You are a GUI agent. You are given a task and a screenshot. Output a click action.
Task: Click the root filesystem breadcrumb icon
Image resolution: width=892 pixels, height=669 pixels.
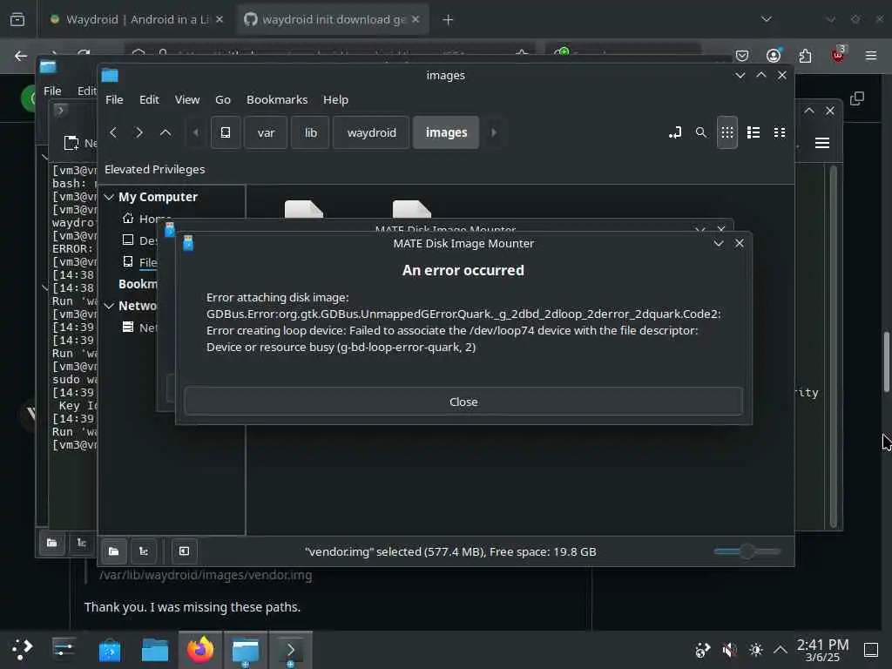click(x=226, y=132)
